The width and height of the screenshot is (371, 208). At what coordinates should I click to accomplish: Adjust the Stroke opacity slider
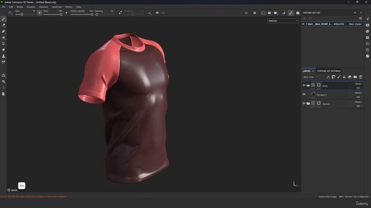82,14
